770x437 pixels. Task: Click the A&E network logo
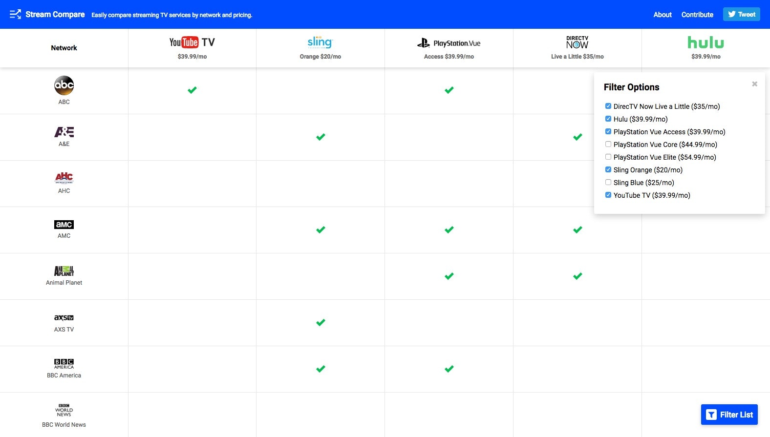click(x=64, y=132)
